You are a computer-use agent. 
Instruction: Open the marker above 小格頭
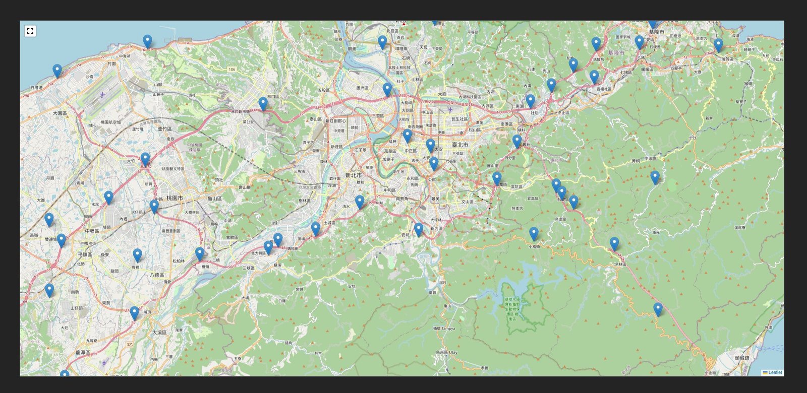pos(534,234)
